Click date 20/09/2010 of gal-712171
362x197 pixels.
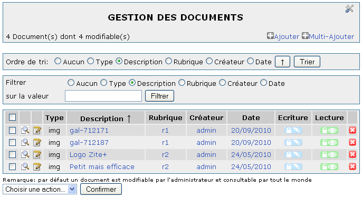point(251,131)
